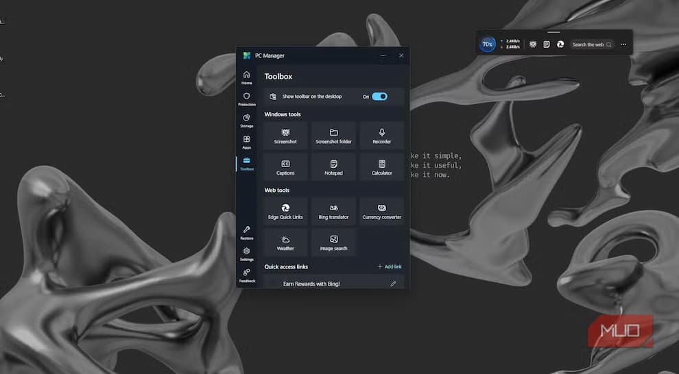679x374 pixels.
Task: Launch Notepad from Windows tools
Action: click(x=333, y=167)
